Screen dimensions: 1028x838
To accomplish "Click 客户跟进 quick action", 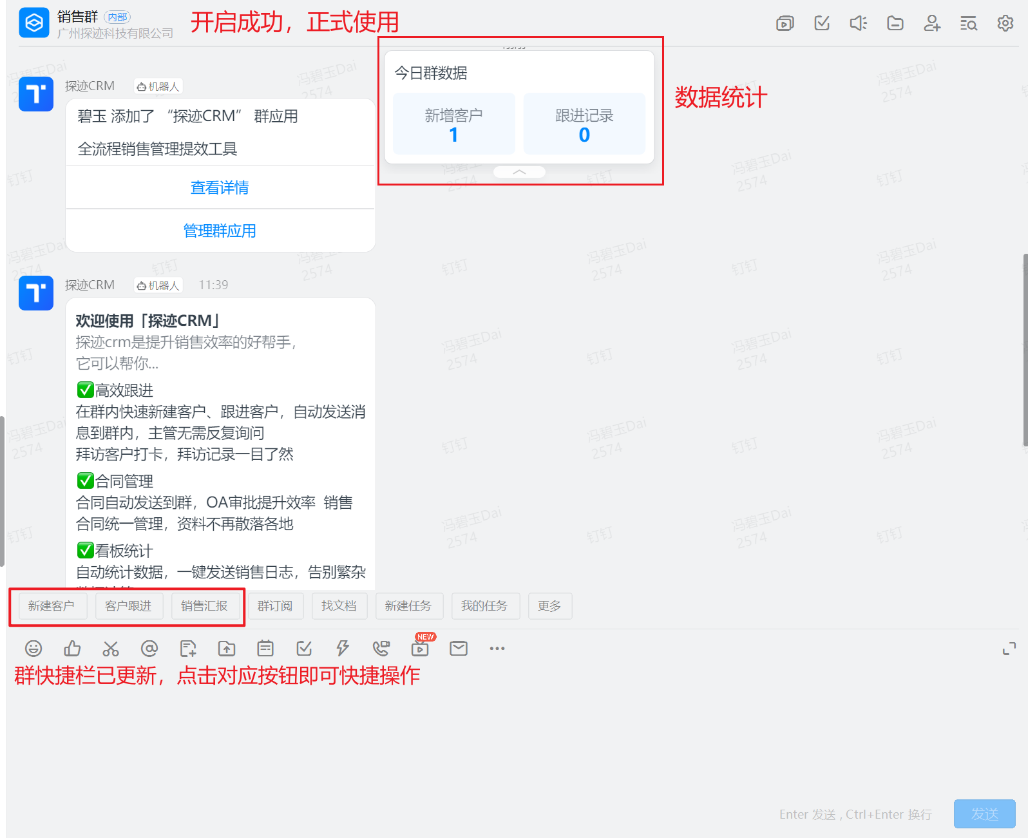I will point(128,606).
